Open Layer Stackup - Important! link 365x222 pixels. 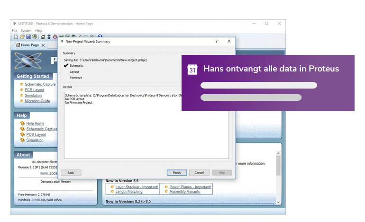tap(137, 187)
